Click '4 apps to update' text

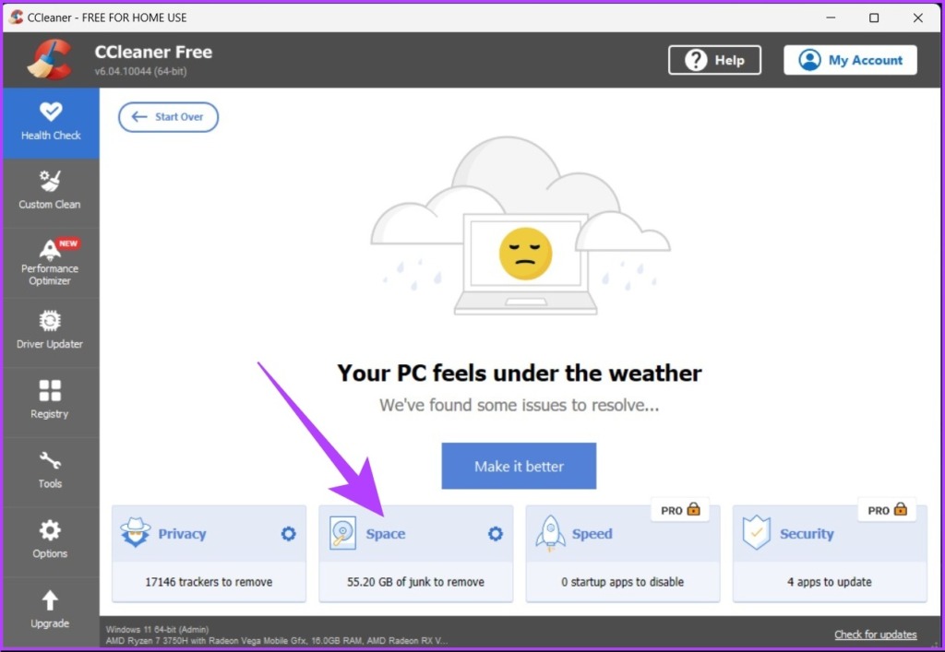pyautogui.click(x=830, y=582)
